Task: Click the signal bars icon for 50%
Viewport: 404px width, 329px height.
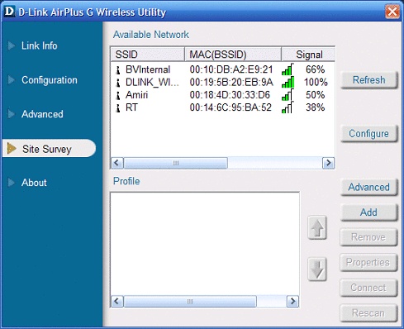Action: (288, 94)
